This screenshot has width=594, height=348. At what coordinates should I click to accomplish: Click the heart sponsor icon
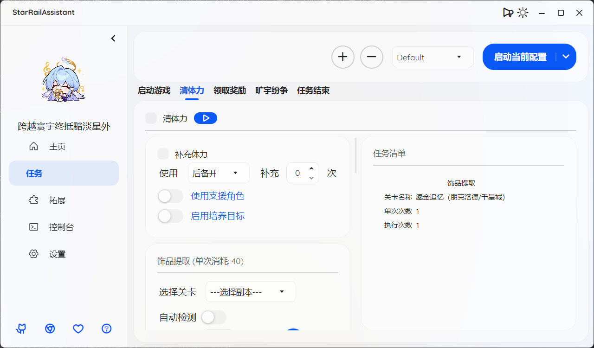tap(78, 329)
